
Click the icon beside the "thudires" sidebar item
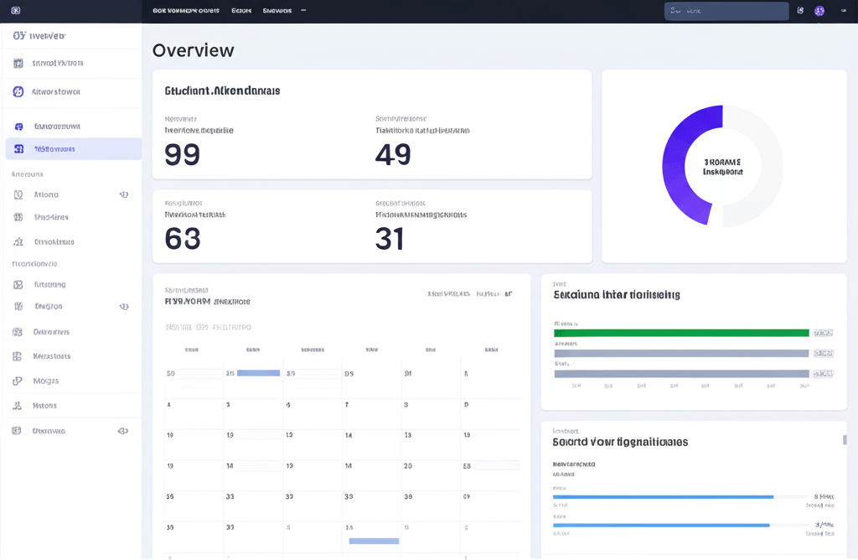point(18,217)
